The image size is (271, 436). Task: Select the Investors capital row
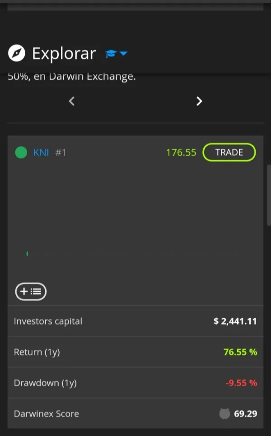[135, 321]
